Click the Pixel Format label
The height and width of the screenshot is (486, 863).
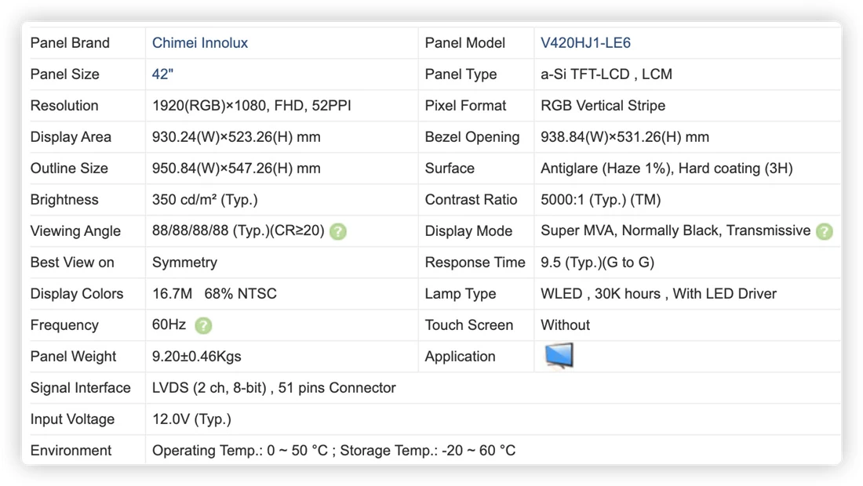(465, 106)
